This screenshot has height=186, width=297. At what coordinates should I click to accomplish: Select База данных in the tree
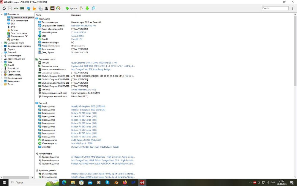pyautogui.click(x=13, y=81)
